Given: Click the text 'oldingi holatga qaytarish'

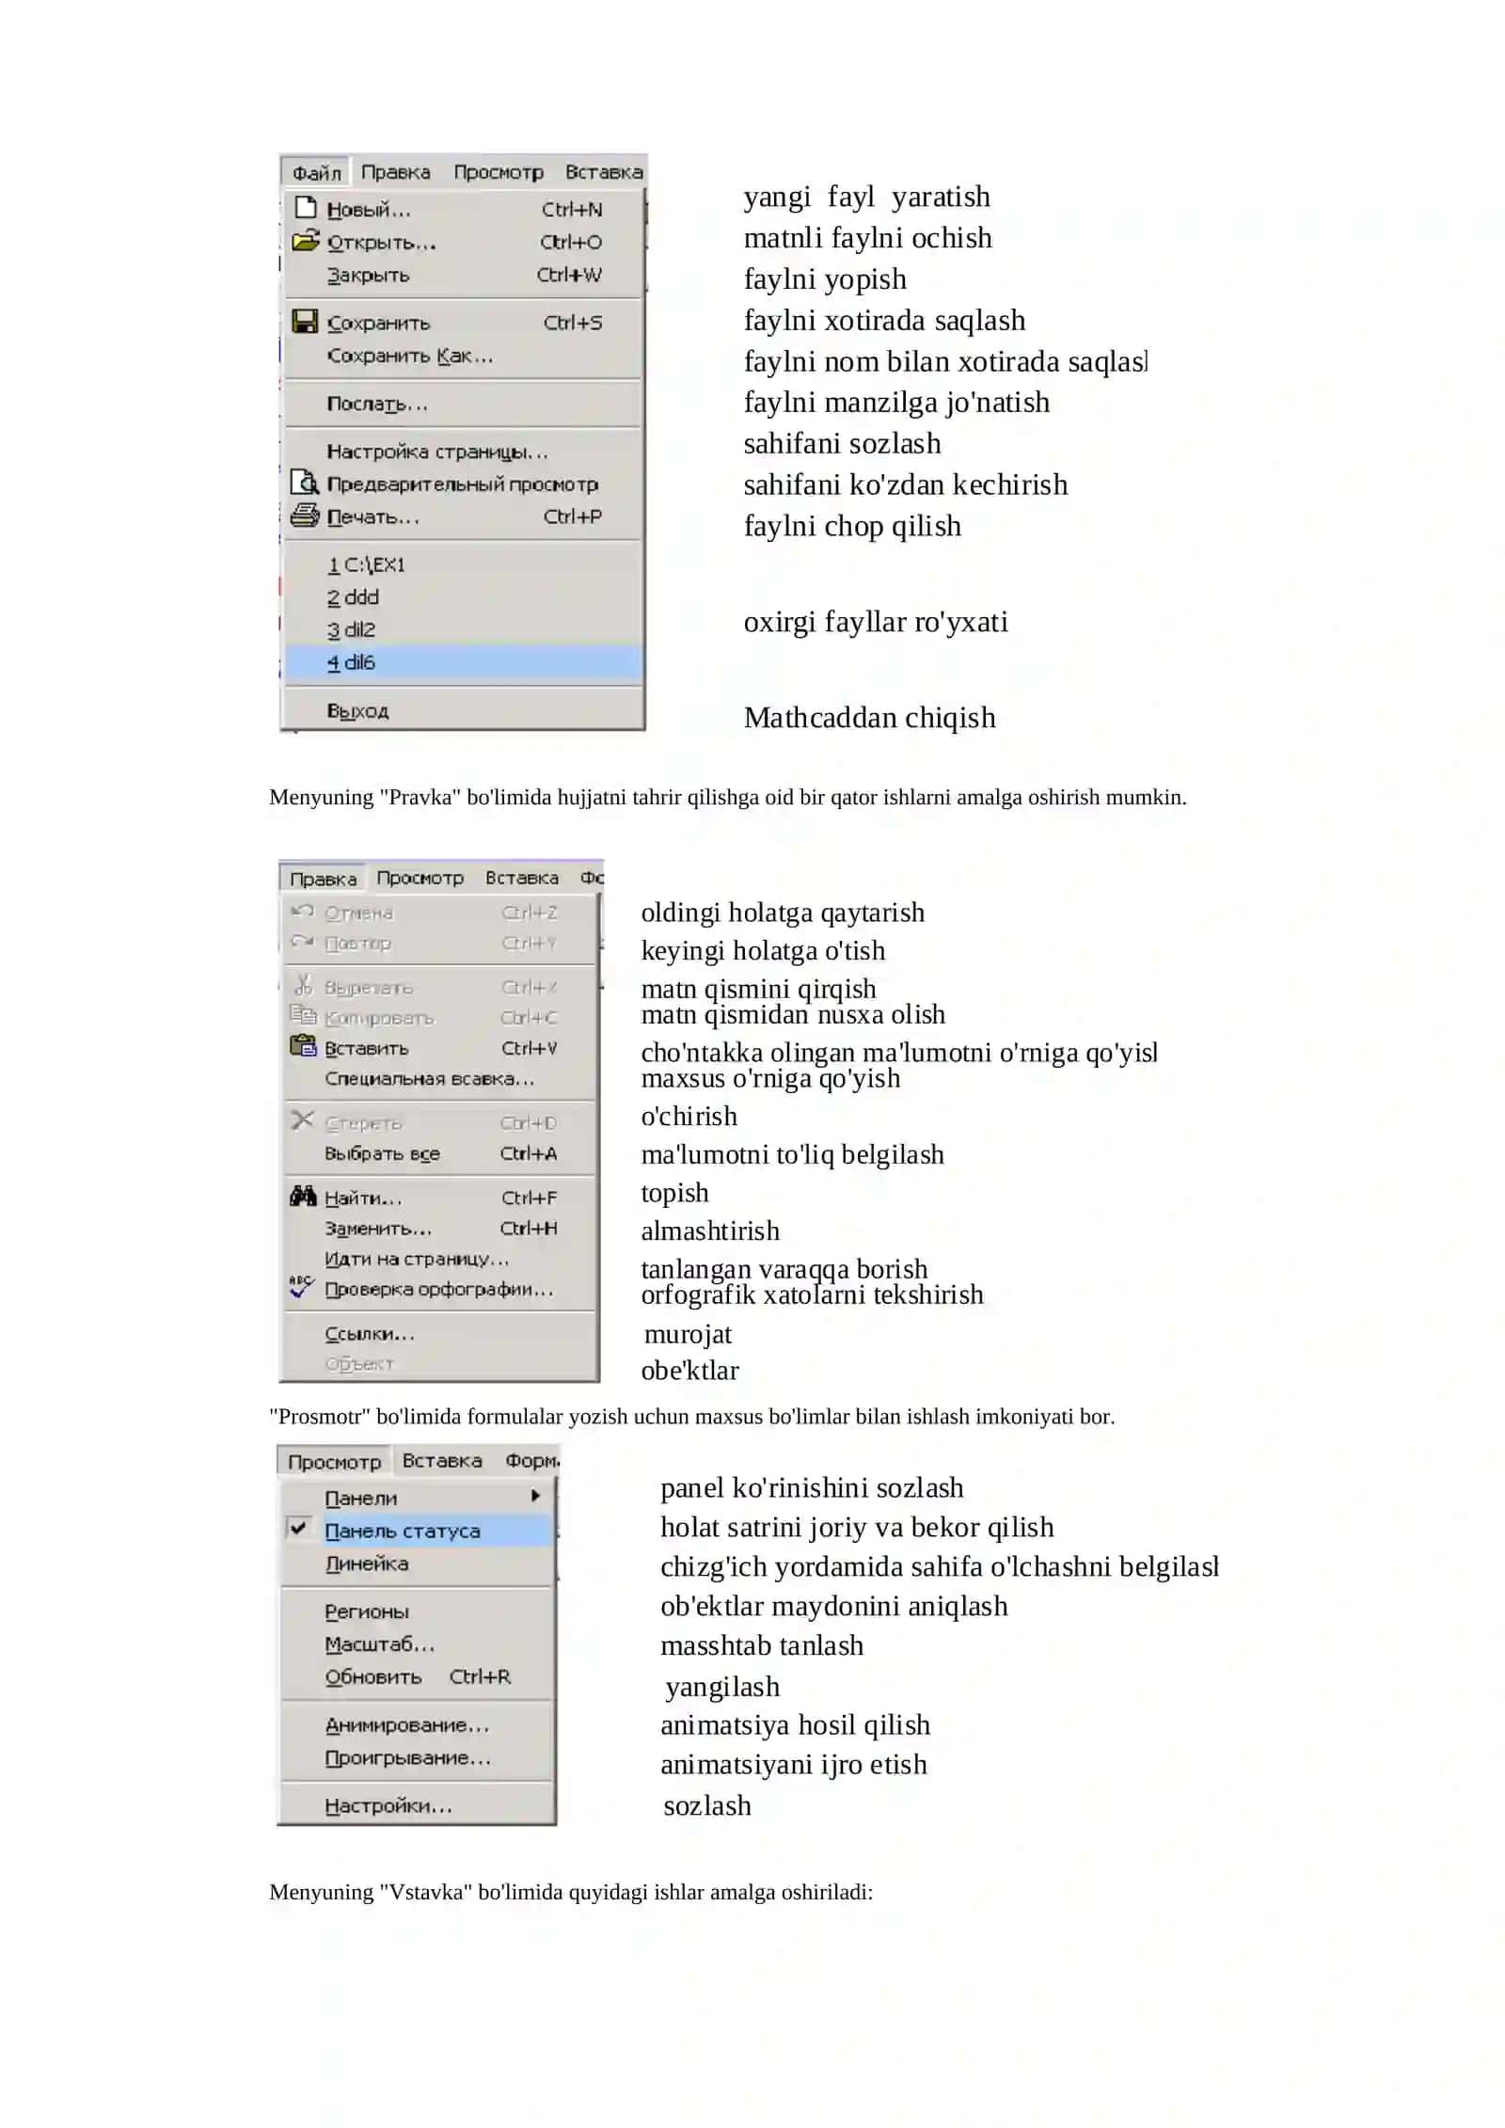Looking at the screenshot, I should tap(783, 913).
